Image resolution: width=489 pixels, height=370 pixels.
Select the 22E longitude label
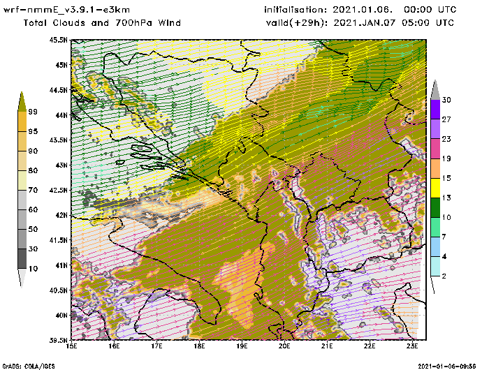click(x=370, y=346)
